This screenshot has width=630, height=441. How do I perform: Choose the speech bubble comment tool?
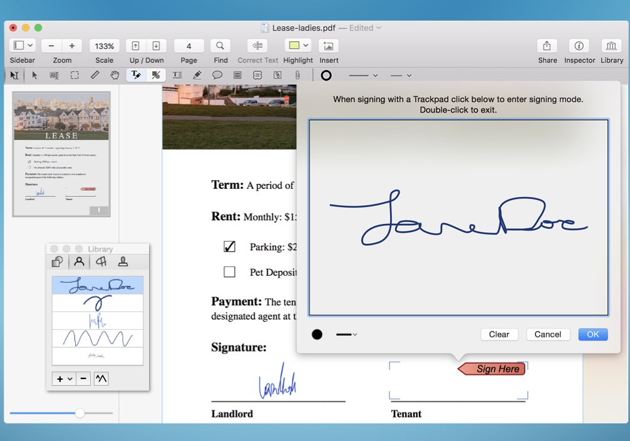click(217, 75)
